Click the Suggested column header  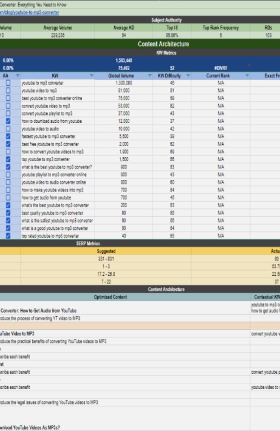[x=106, y=251]
